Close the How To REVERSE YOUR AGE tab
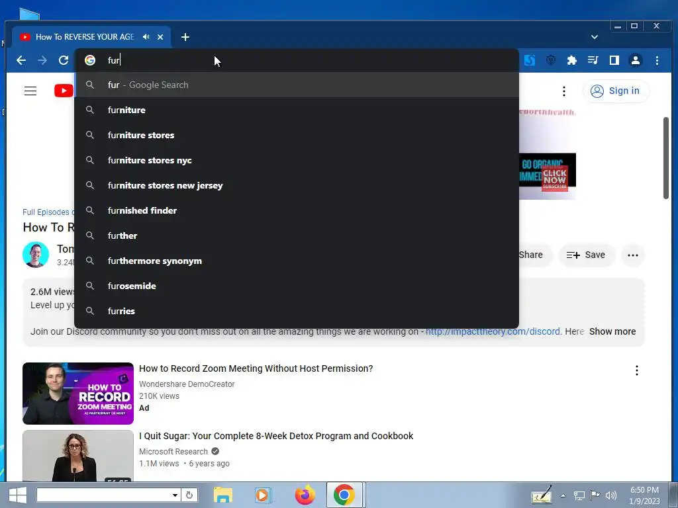The image size is (678, 508). pyautogui.click(x=160, y=37)
